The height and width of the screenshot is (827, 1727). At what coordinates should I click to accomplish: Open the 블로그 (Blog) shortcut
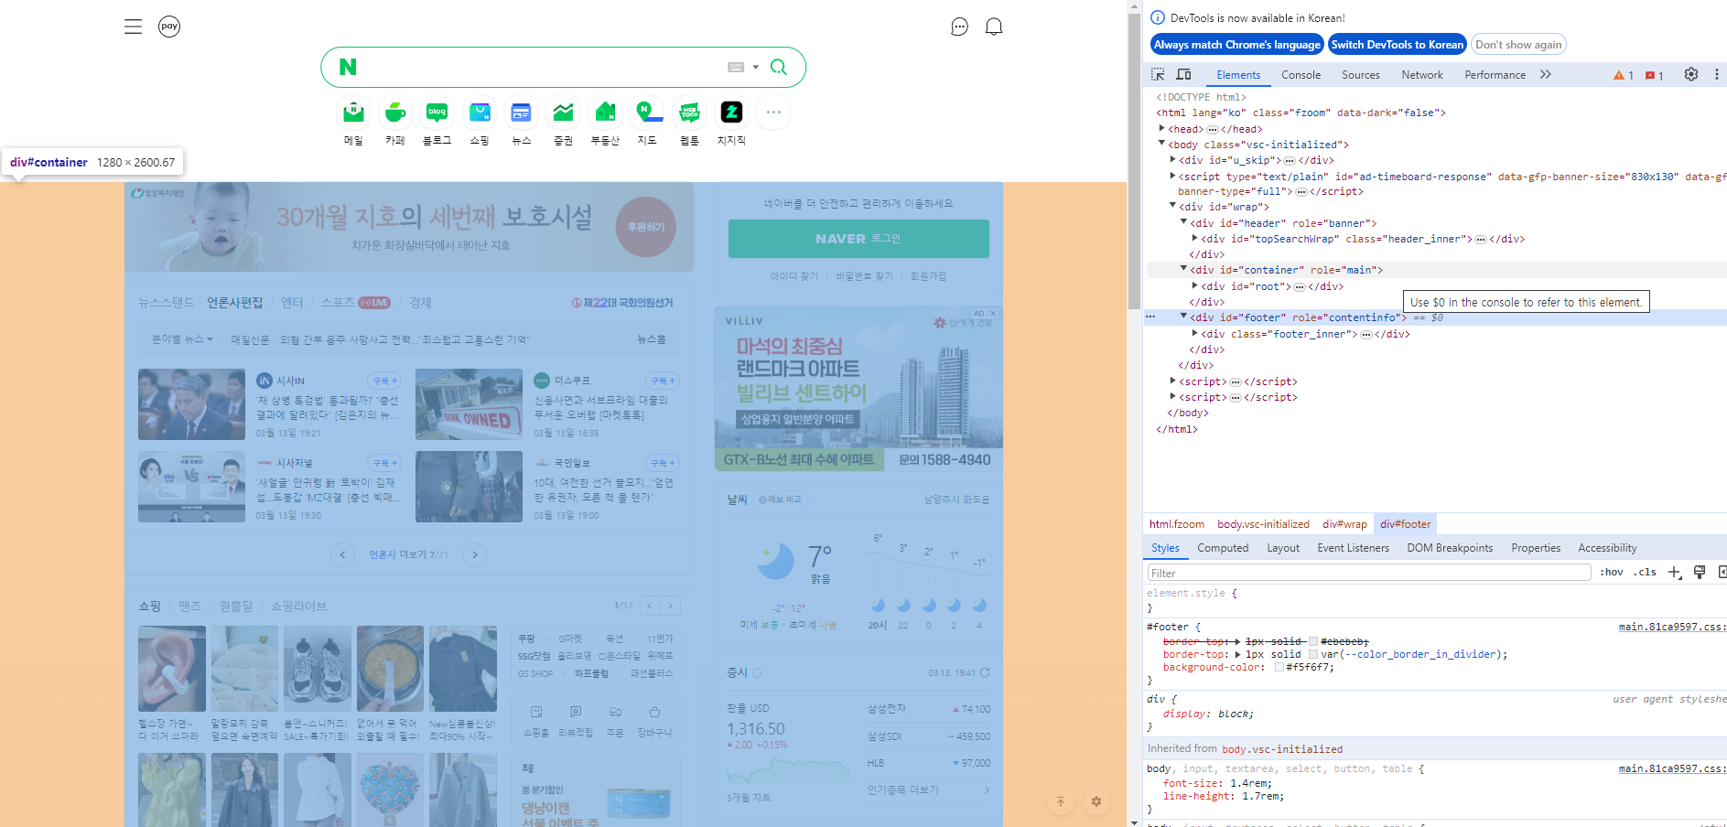(x=437, y=123)
